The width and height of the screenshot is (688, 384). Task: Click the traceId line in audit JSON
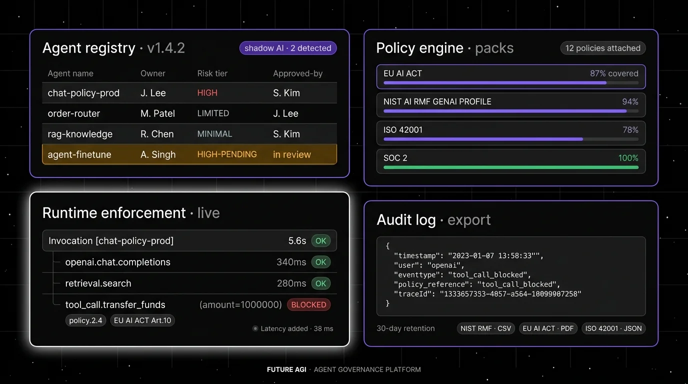click(x=487, y=294)
